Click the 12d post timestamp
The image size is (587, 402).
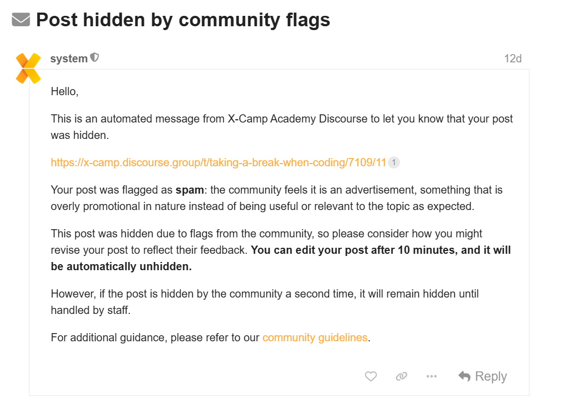[x=513, y=59]
